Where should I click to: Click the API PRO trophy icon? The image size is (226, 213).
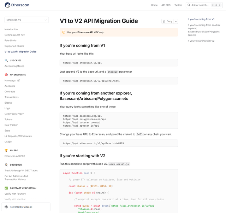click(x=6, y=150)
